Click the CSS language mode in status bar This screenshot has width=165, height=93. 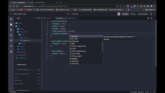[154, 92]
